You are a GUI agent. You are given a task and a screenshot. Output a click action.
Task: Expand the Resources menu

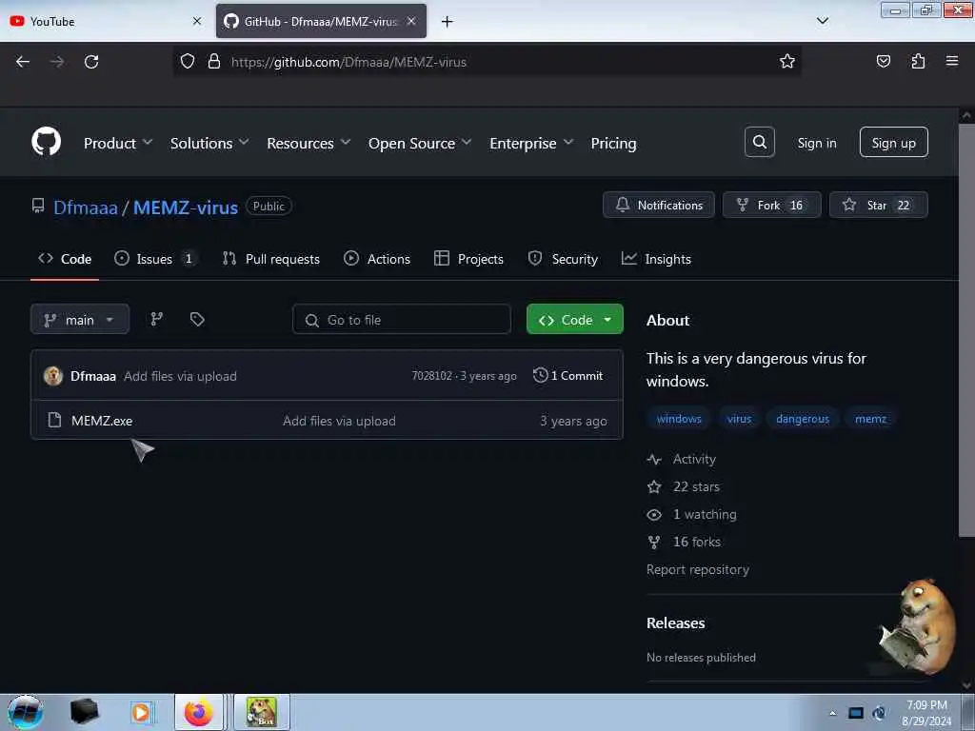click(308, 143)
